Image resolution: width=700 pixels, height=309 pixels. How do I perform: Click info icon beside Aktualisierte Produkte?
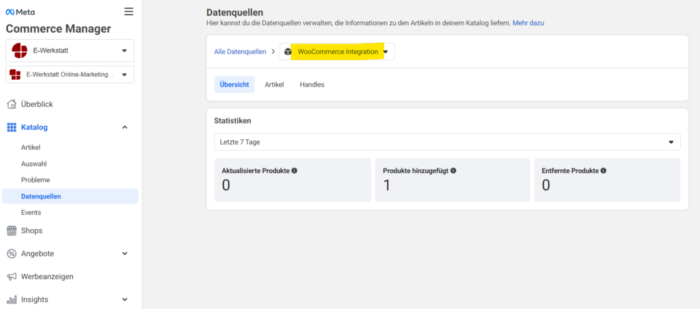(295, 171)
